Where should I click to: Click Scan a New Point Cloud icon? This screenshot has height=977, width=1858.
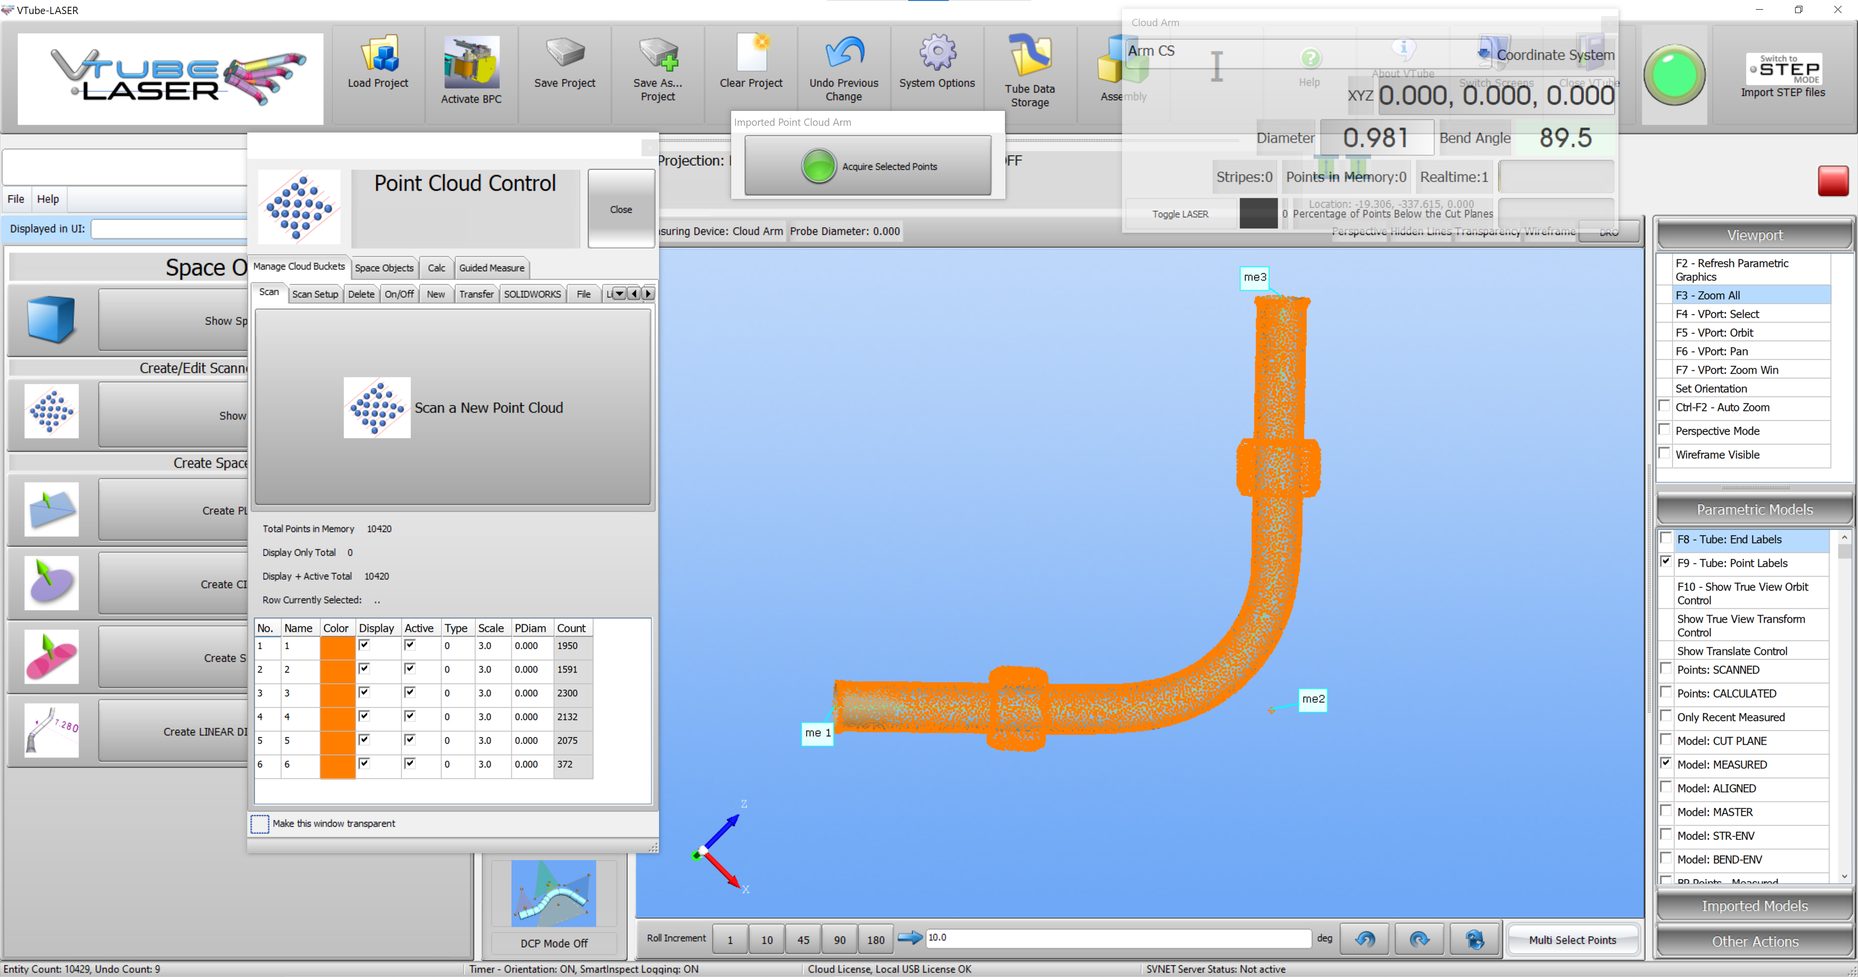pyautogui.click(x=376, y=407)
